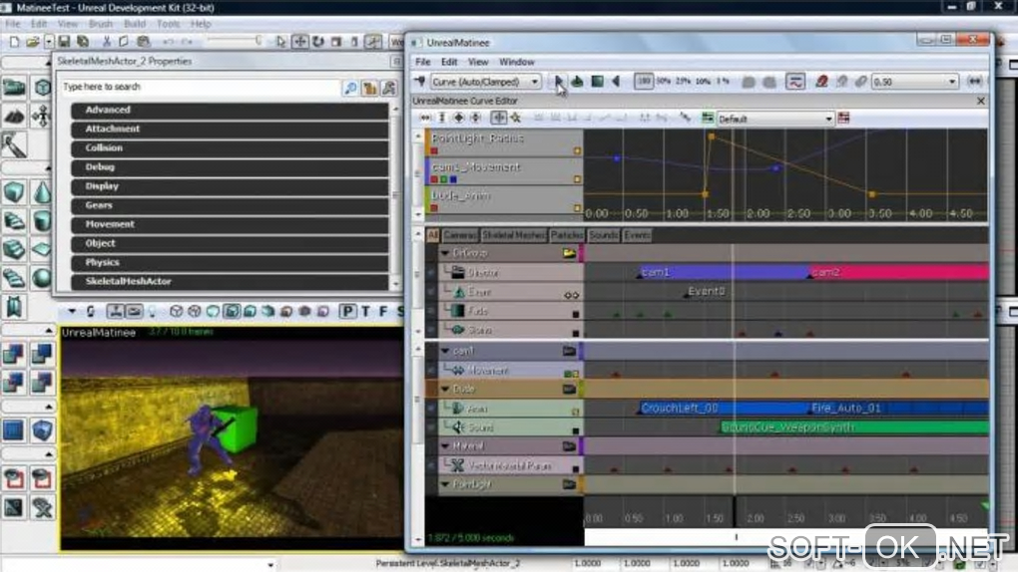
Task: Click the fit vertically curve editor icon
Action: tap(442, 118)
